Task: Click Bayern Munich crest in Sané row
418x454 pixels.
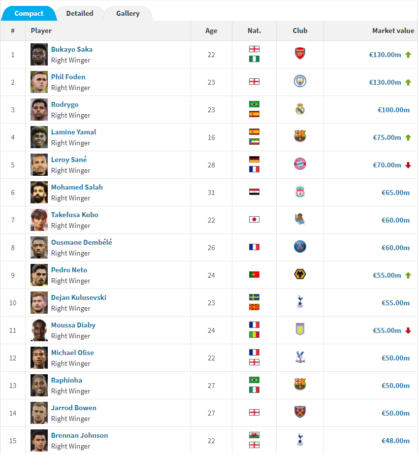Action: [x=300, y=164]
